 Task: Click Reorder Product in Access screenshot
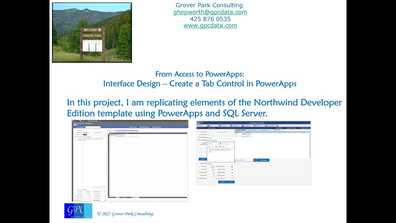pos(144,127)
